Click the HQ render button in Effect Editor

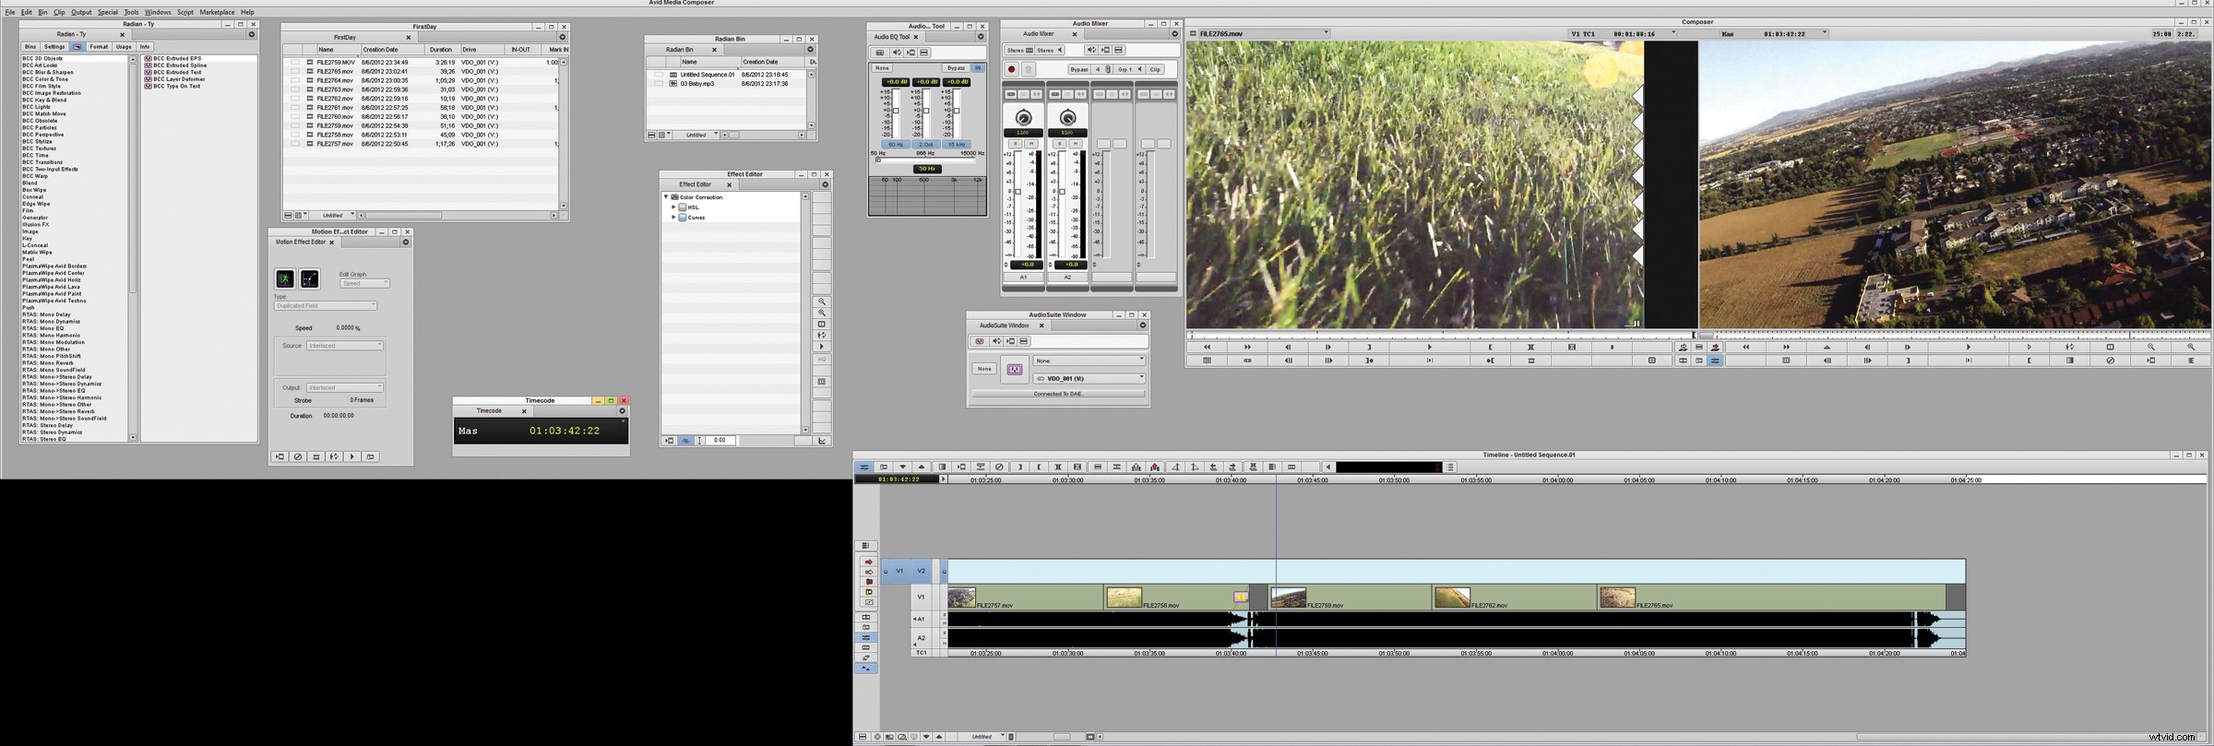(821, 360)
